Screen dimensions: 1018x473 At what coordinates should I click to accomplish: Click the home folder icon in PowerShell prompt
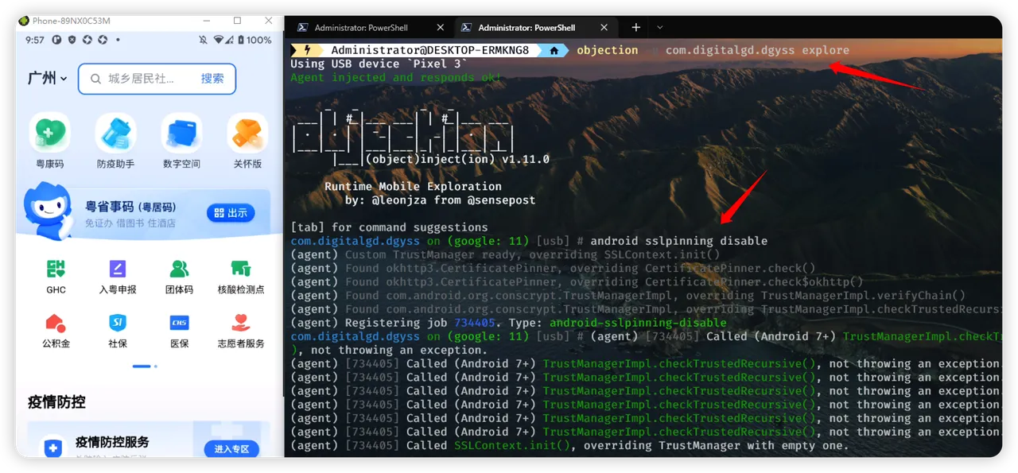pos(554,50)
